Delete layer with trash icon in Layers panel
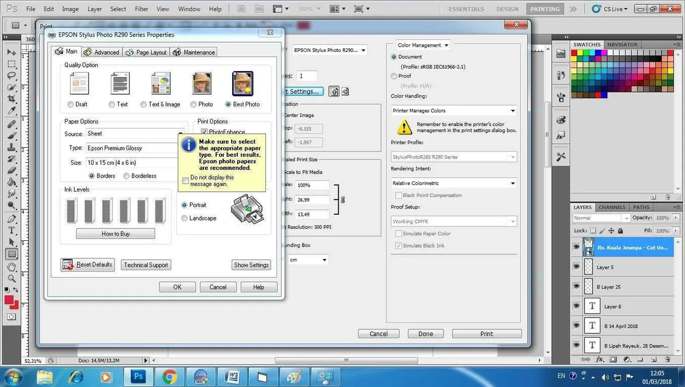 point(667,360)
